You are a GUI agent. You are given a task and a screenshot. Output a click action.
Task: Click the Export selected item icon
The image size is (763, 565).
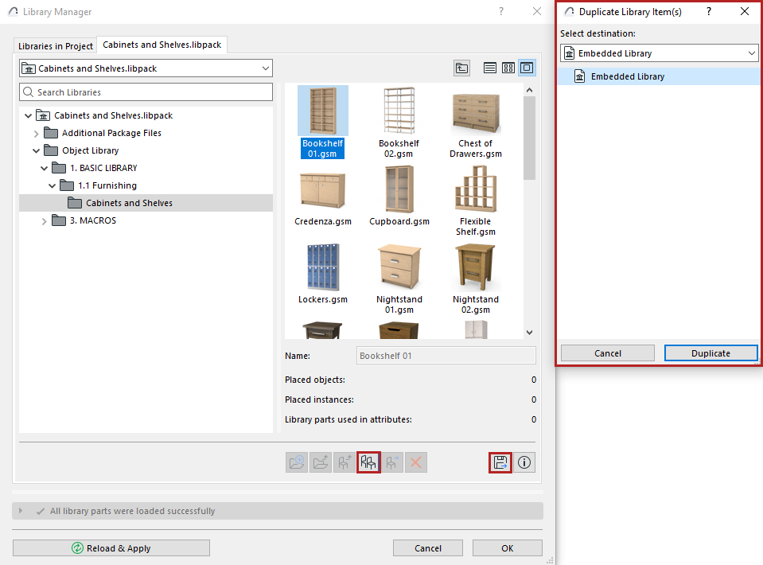coord(500,462)
